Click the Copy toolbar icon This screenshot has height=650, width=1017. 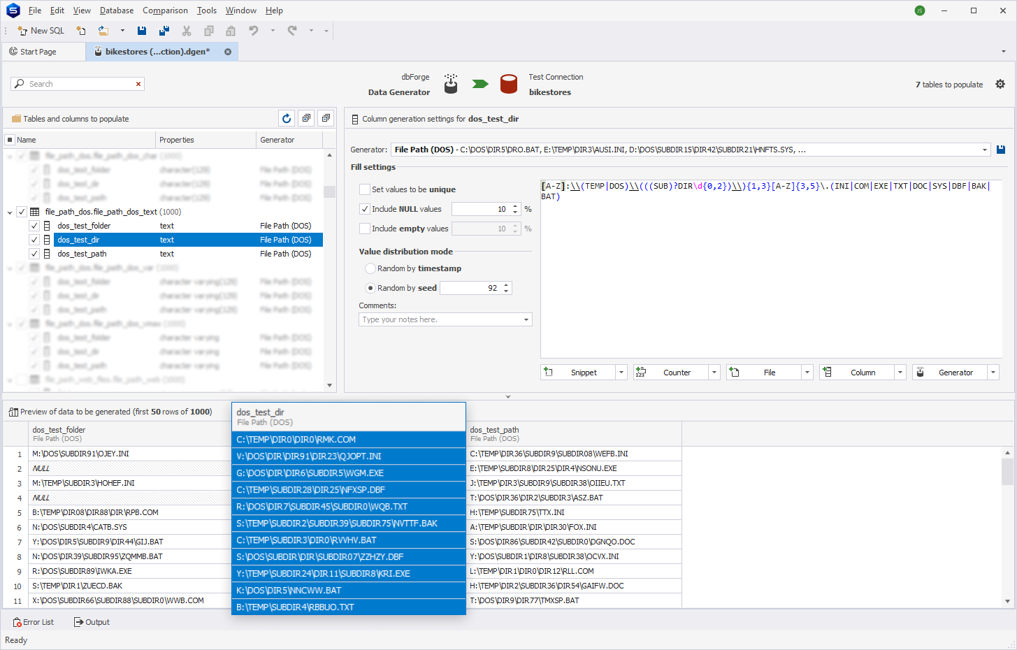(x=209, y=31)
